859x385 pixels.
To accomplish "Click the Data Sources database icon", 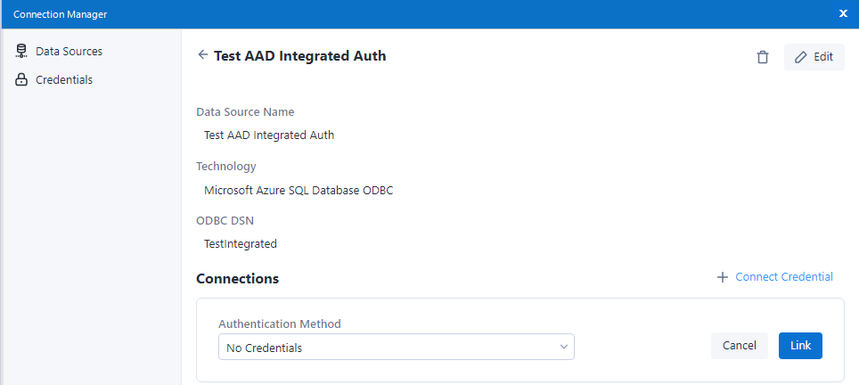I will click(22, 52).
